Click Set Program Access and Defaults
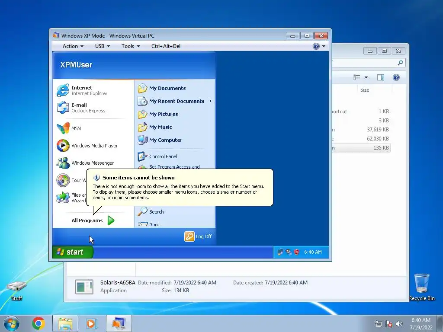This screenshot has height=332, width=443. click(x=174, y=166)
